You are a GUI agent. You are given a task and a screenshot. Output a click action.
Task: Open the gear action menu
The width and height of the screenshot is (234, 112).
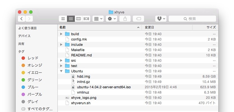coord(112,19)
